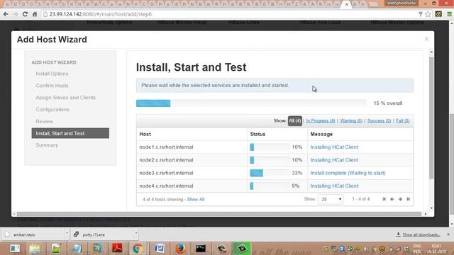Reload the page with the refresh icon
454x255 pixels.
(25, 14)
